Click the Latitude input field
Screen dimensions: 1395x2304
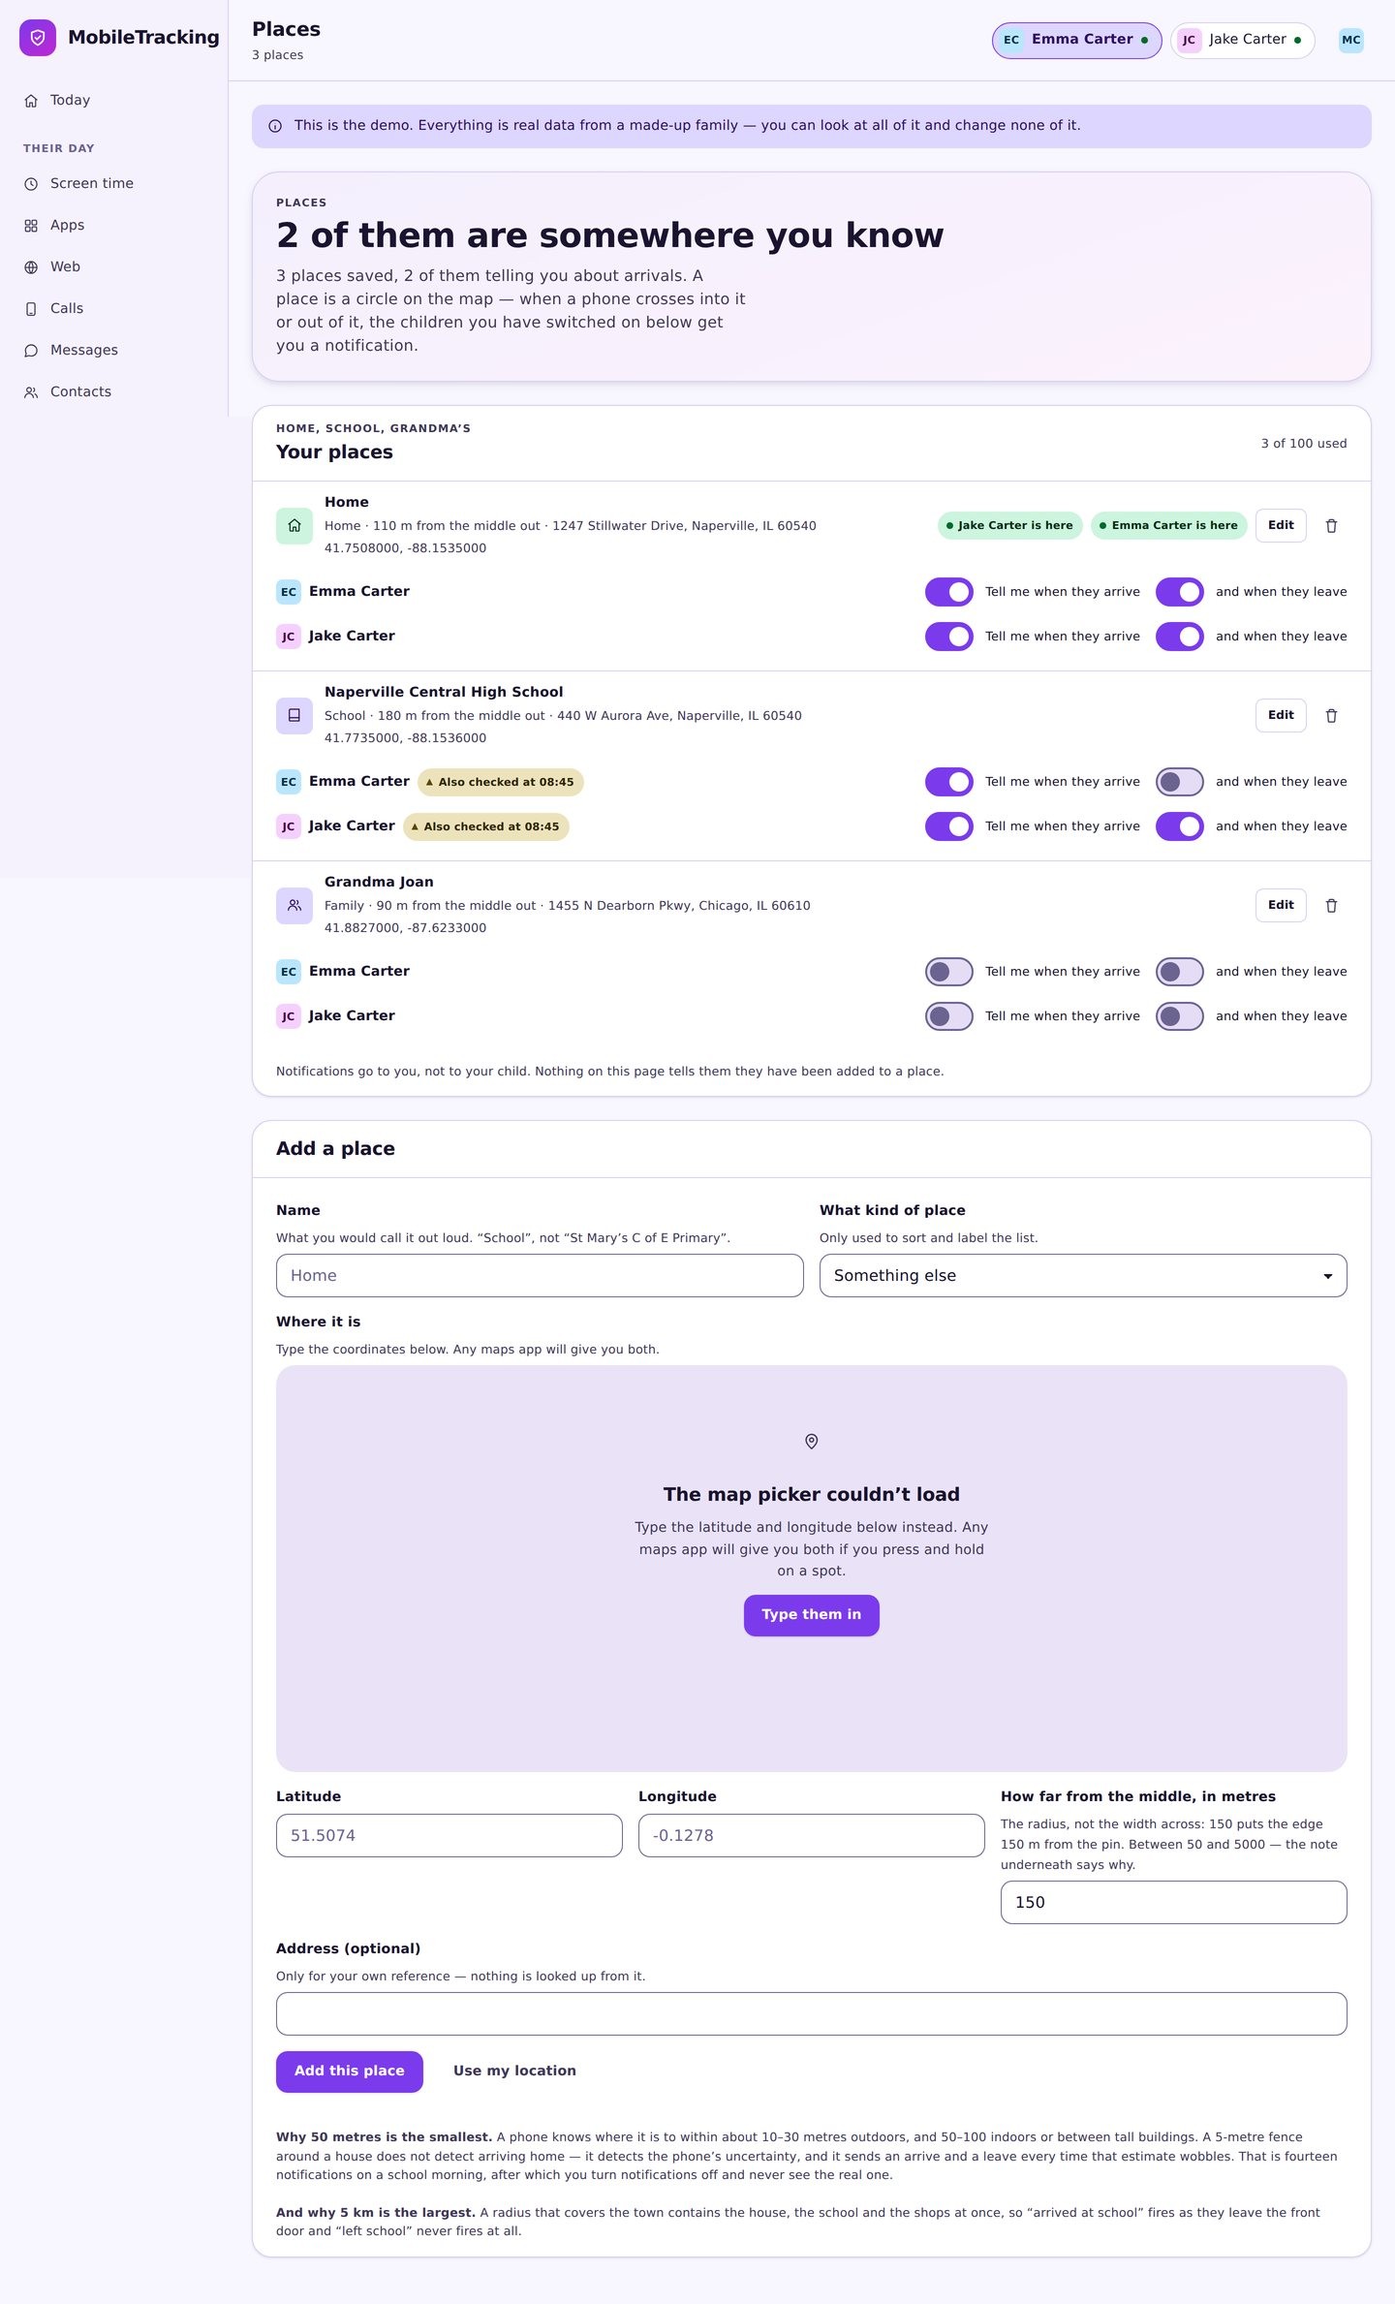click(x=449, y=1836)
